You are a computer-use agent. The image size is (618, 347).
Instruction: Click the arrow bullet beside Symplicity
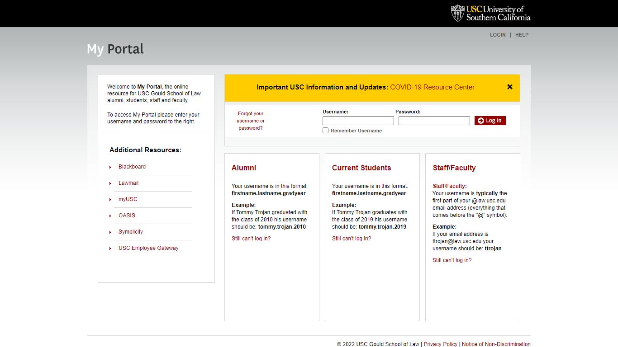click(110, 232)
